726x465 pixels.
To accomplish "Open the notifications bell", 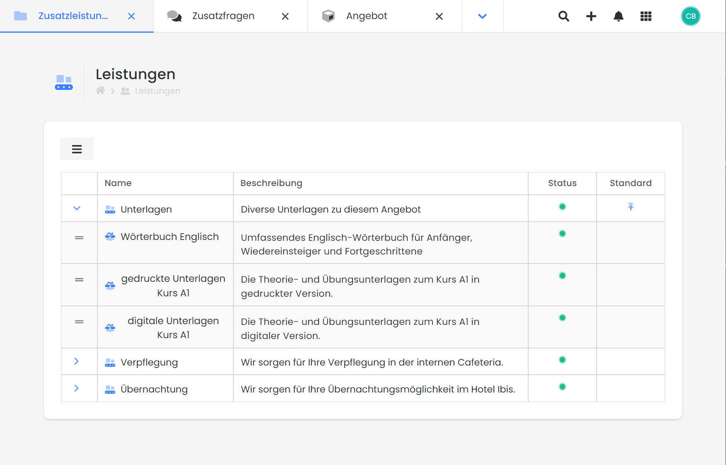I will pyautogui.click(x=618, y=16).
